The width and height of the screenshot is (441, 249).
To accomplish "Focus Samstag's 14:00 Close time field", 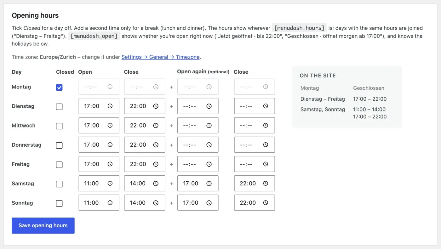I will pos(145,183).
